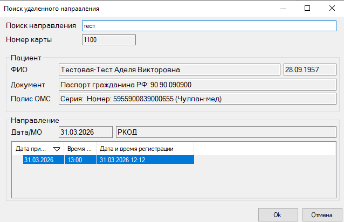
Task: Click the 'Поиск направления' search field
Action: [209, 26]
